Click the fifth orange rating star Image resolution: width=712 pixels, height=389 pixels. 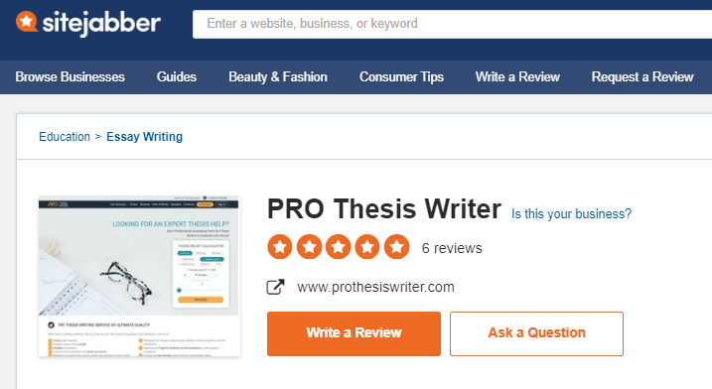click(x=397, y=247)
